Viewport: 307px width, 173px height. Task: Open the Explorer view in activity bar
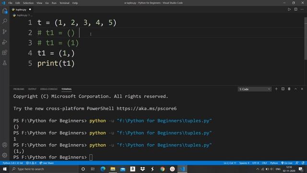pyautogui.click(x=5, y=11)
